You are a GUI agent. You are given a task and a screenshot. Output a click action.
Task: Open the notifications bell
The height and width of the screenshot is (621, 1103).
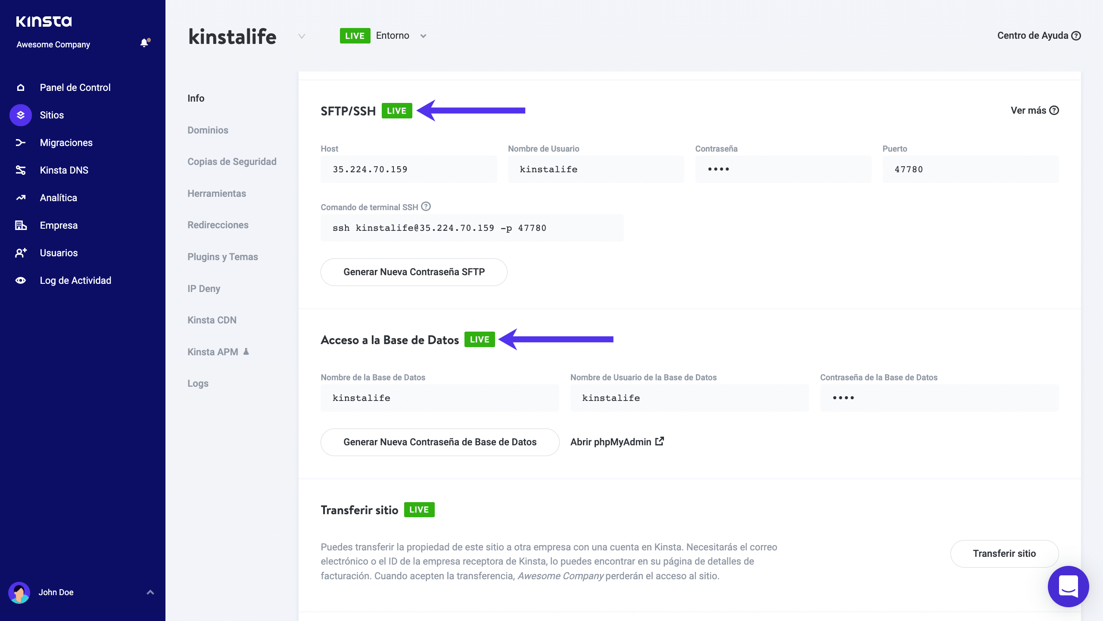point(145,43)
